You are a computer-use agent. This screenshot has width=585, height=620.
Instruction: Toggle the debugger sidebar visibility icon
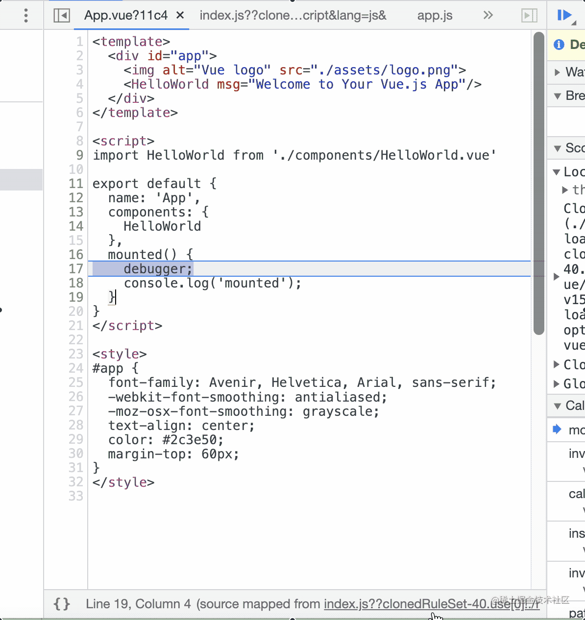(529, 15)
